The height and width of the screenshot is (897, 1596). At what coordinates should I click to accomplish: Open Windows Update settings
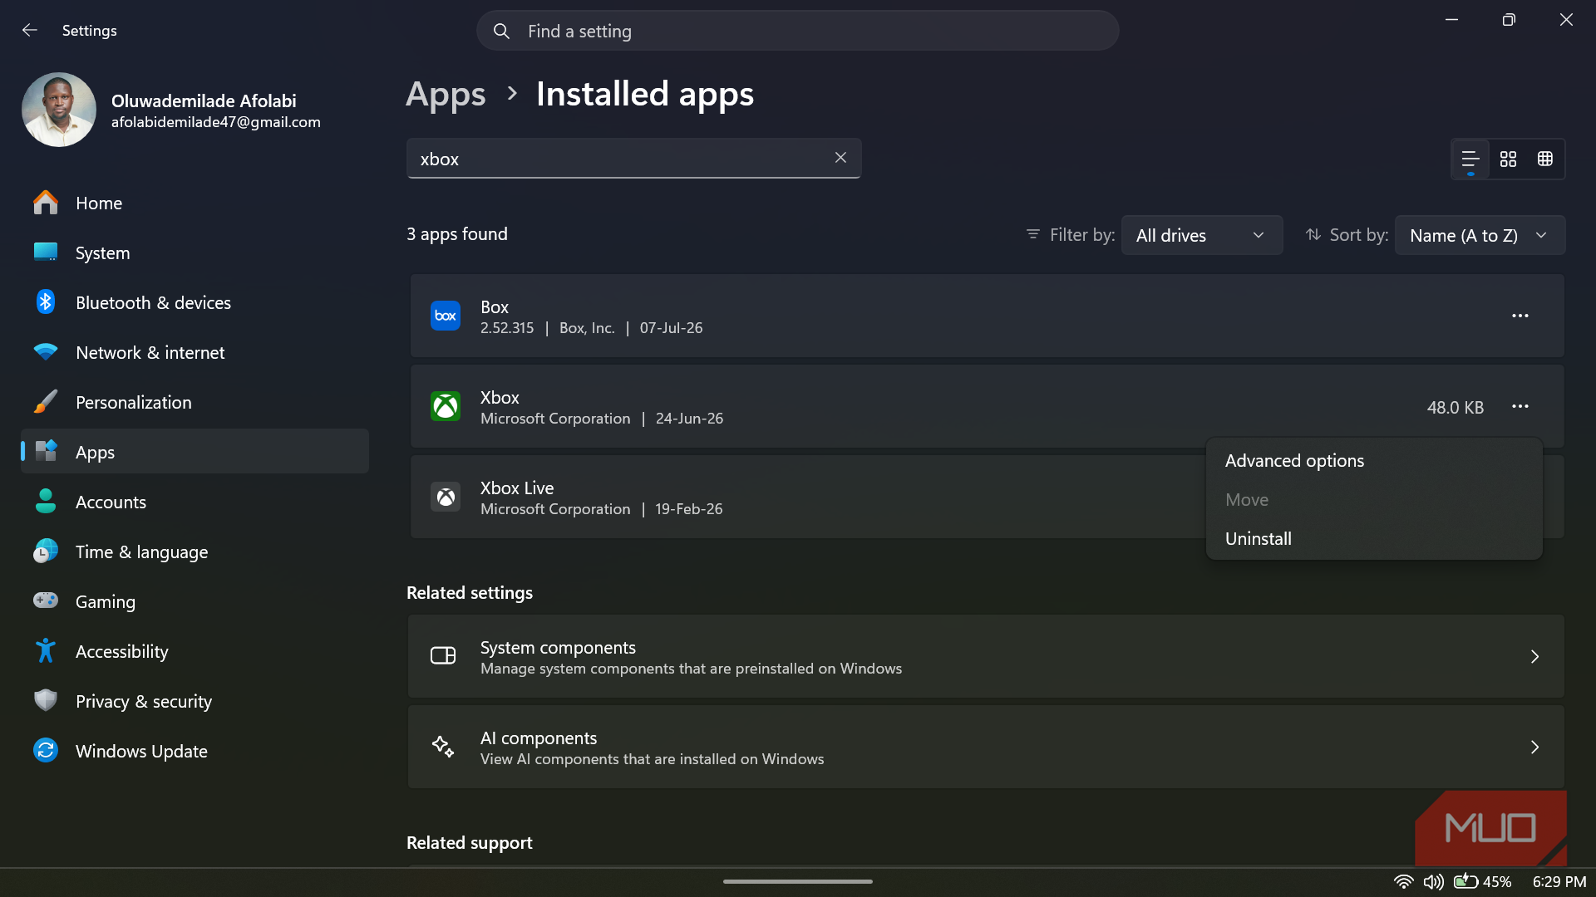195,751
